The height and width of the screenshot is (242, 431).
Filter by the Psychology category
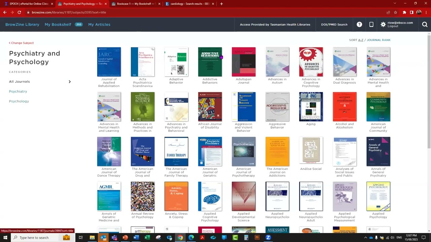pos(19,101)
